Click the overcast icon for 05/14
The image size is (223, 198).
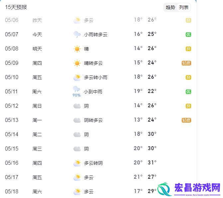tap(77, 135)
